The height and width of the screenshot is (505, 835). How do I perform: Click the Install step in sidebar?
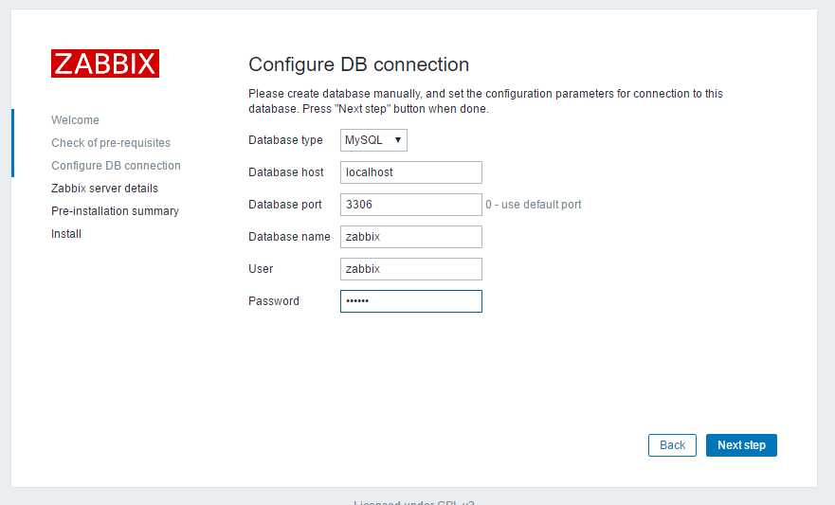(66, 234)
